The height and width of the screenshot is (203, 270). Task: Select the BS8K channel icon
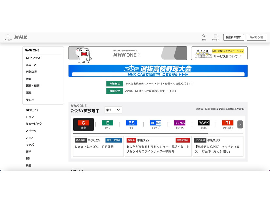204,124
